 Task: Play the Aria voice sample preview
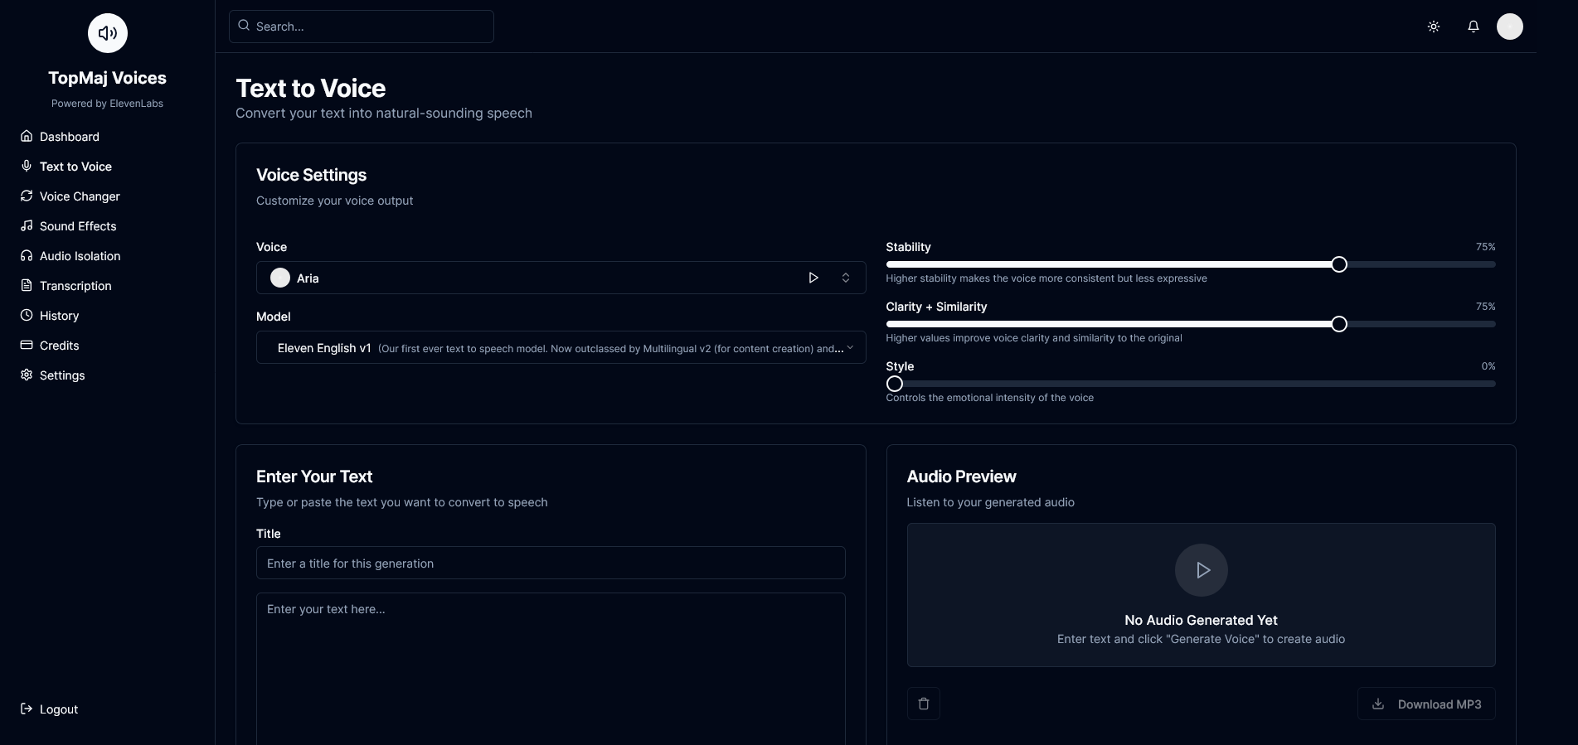pos(813,278)
